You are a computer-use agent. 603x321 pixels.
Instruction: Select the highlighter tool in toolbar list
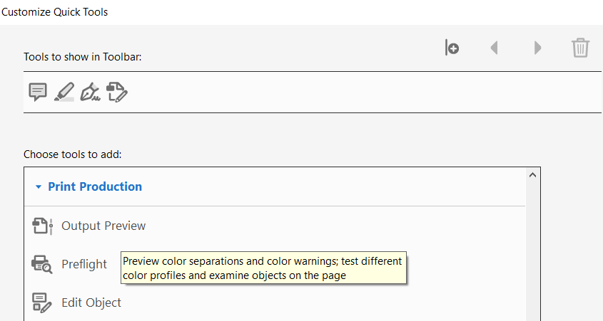click(64, 92)
